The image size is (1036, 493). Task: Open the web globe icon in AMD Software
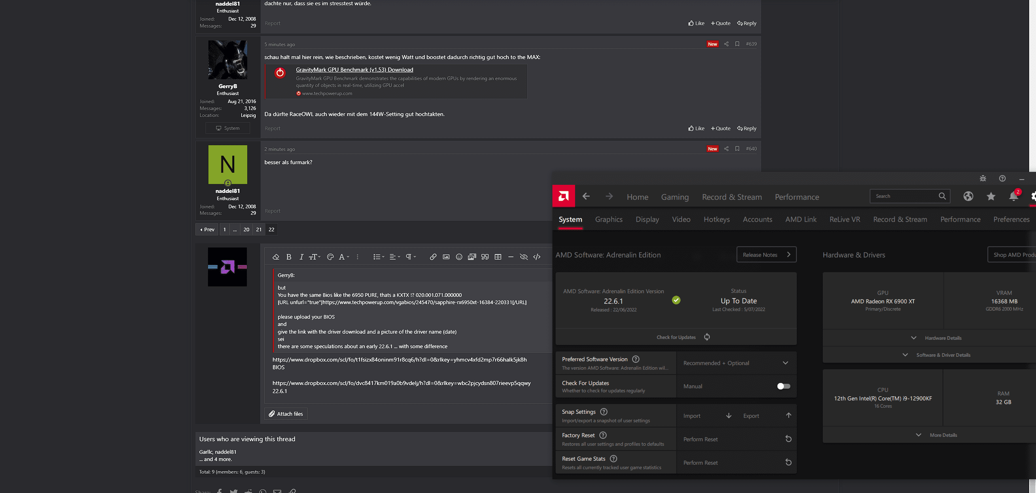(x=968, y=196)
